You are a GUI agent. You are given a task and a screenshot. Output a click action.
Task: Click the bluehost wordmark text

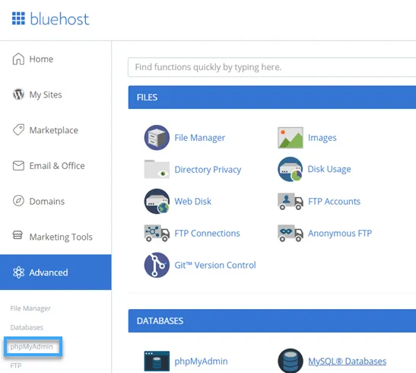click(59, 18)
